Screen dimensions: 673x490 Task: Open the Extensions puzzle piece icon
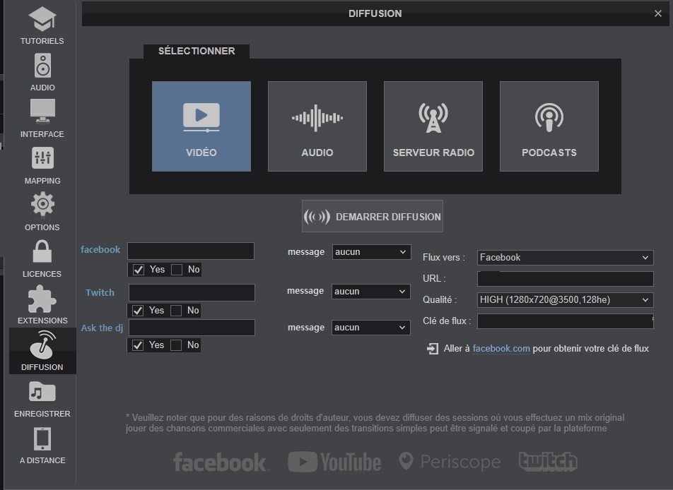42,299
